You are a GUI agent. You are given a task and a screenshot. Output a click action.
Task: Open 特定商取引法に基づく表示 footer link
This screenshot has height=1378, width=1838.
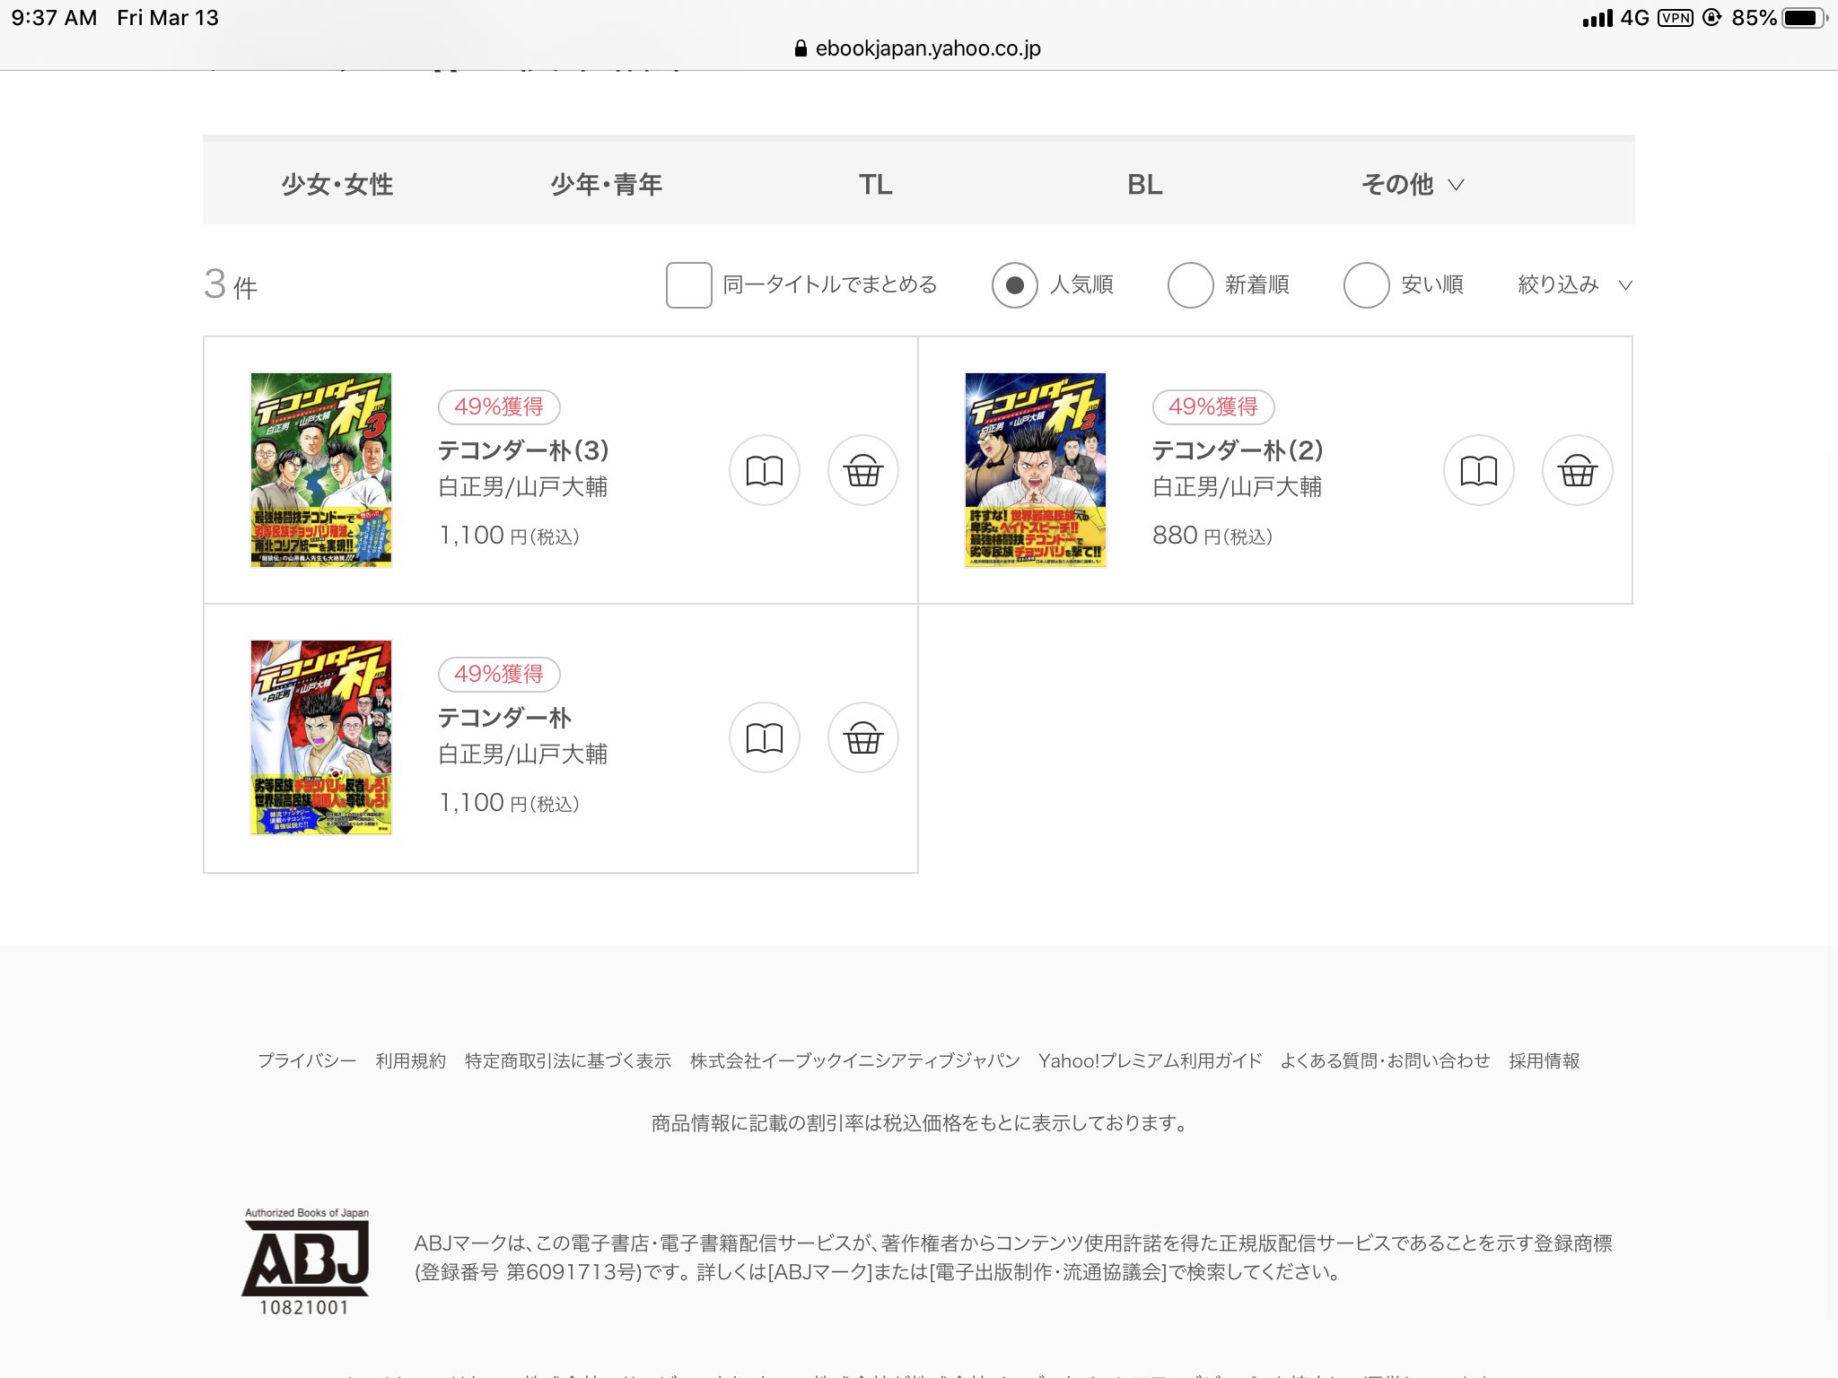pos(567,1060)
